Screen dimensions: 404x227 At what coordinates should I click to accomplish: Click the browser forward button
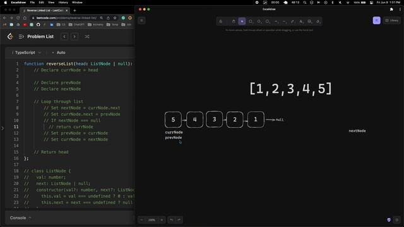(x=11, y=18)
